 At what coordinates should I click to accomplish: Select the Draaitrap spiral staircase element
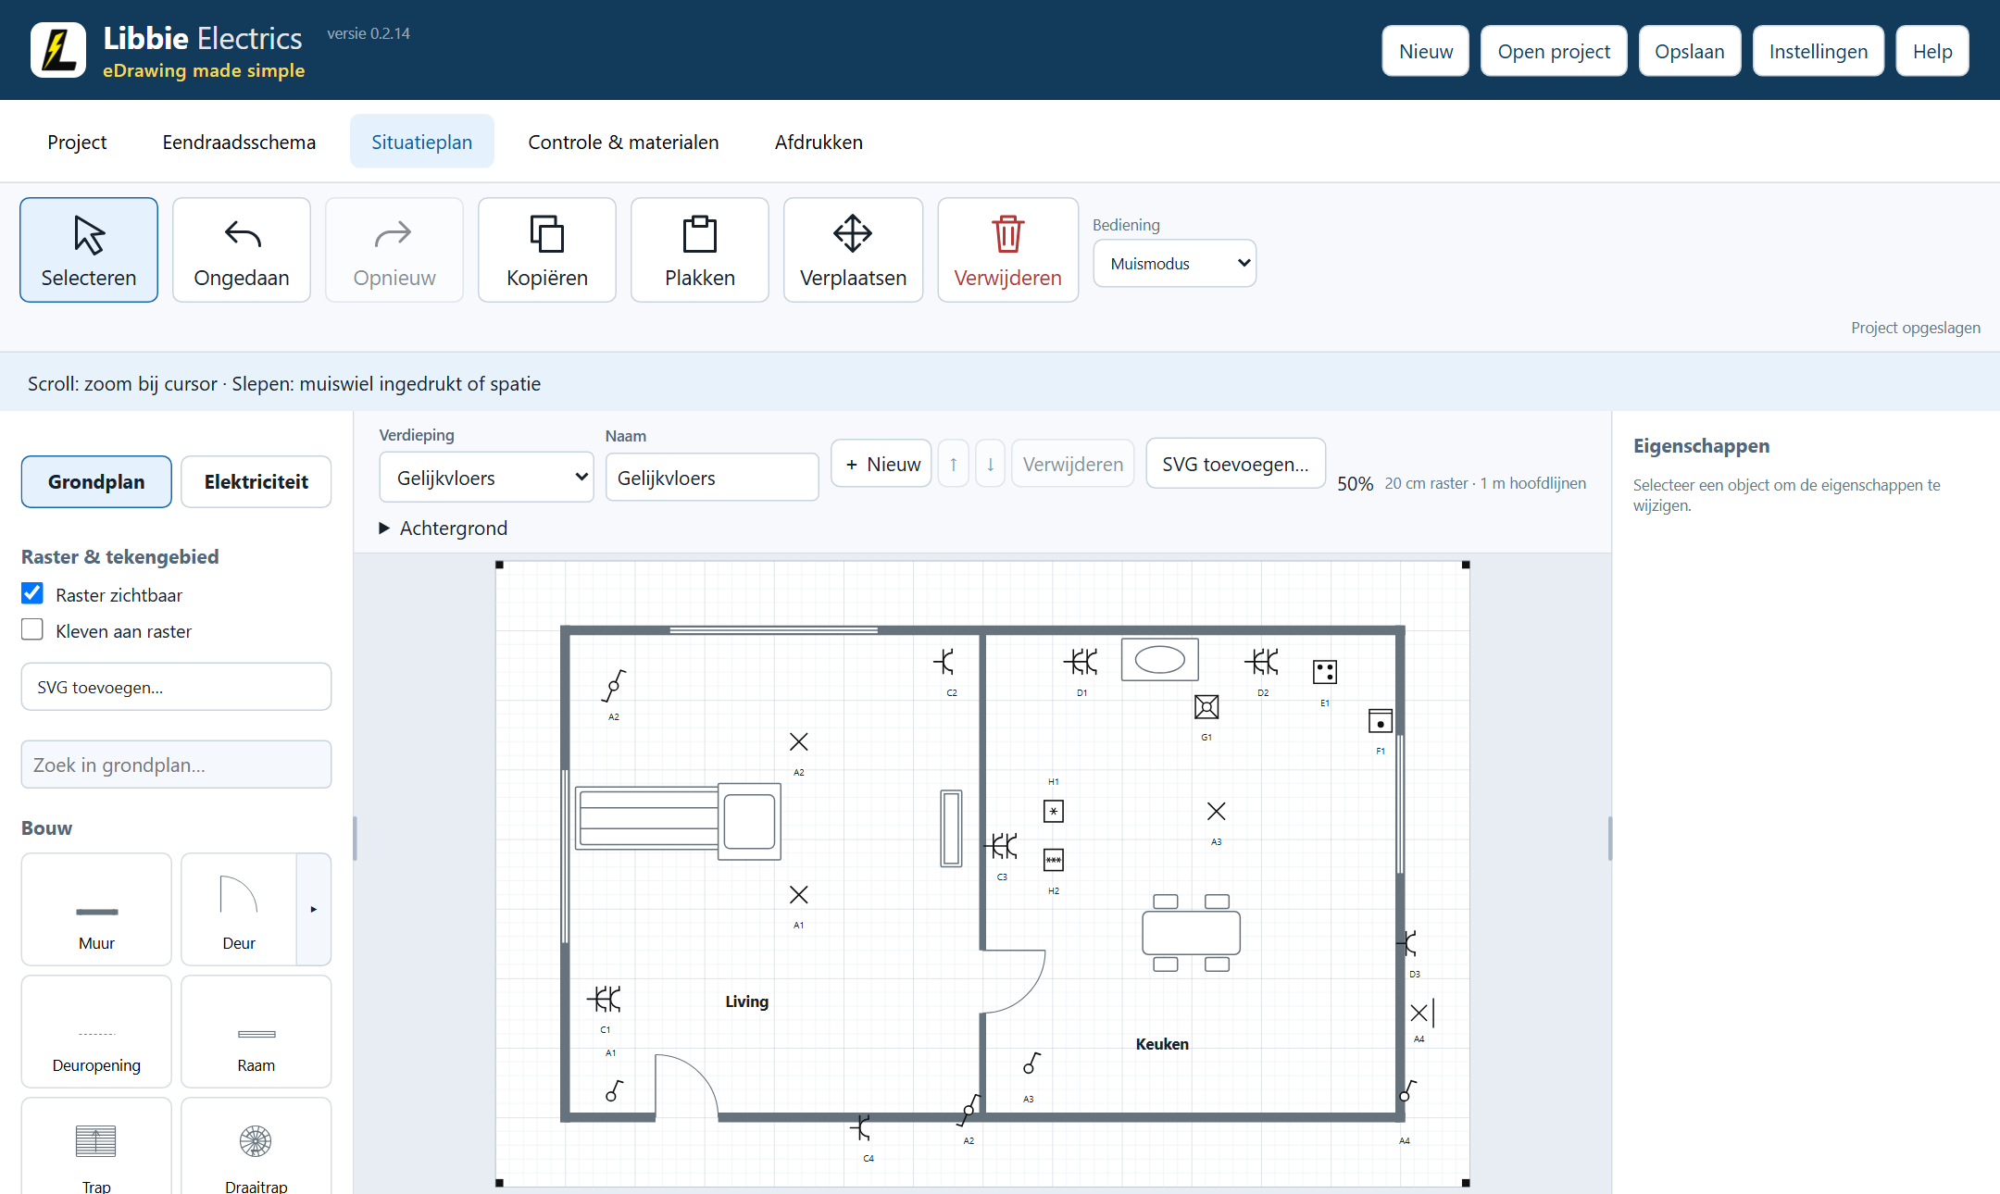pyautogui.click(x=256, y=1148)
